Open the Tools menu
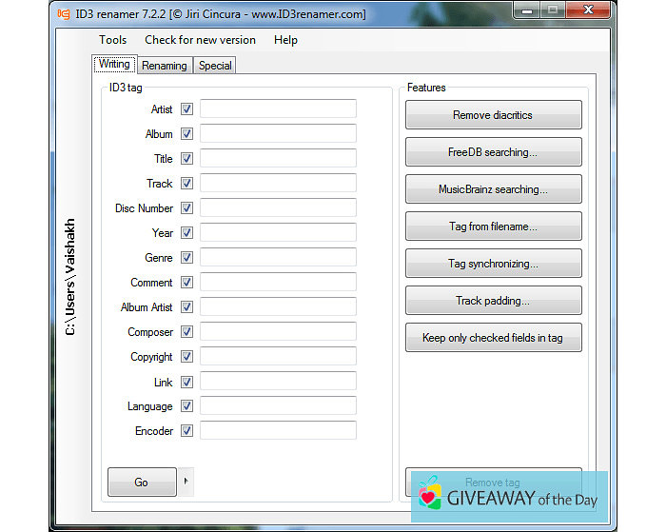The height and width of the screenshot is (532, 666). pos(112,40)
